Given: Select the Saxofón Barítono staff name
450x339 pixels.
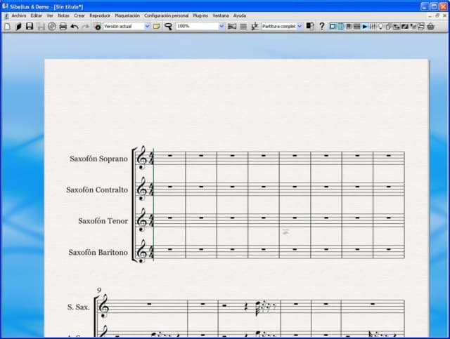Looking at the screenshot, I should click(98, 253).
